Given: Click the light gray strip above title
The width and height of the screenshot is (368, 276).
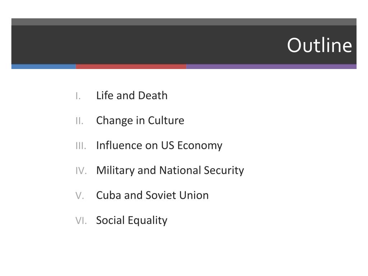Looking at the screenshot, I should pyautogui.click(x=184, y=22).
